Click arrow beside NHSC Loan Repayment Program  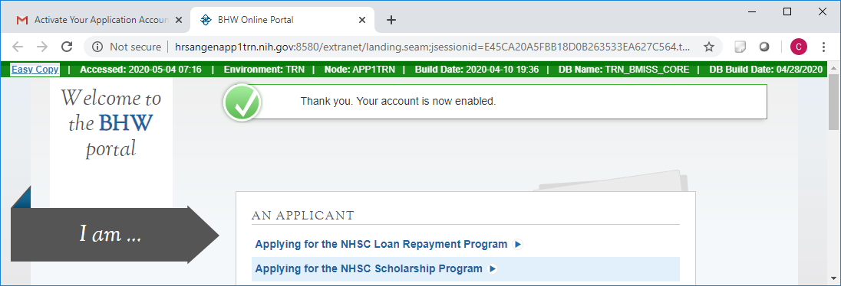point(518,244)
